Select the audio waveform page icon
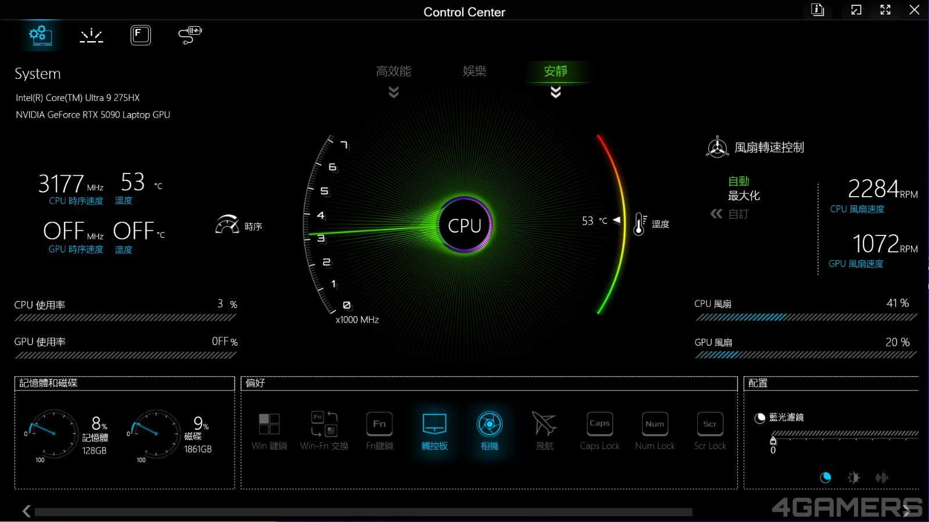The image size is (929, 522). coord(881,478)
